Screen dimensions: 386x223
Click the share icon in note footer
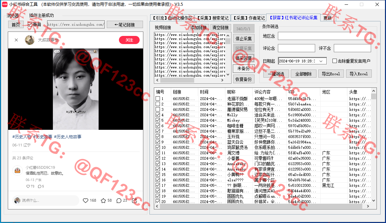135,201
